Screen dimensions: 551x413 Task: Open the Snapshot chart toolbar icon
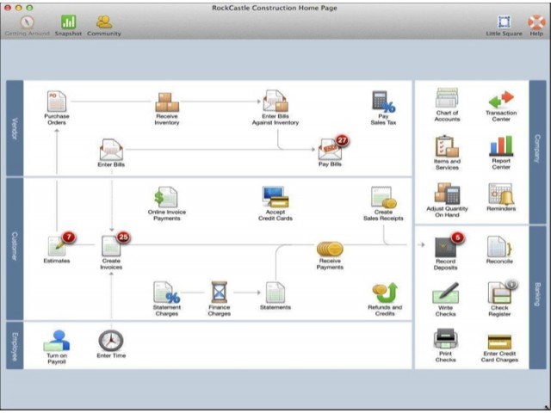click(68, 22)
